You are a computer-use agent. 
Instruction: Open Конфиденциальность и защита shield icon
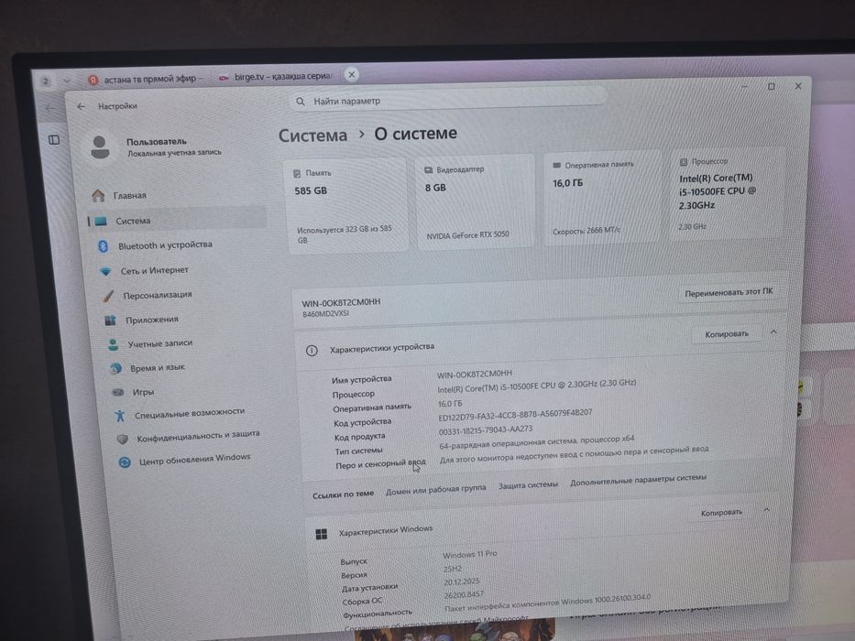pos(123,439)
